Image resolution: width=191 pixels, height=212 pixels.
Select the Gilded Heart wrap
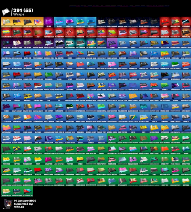(6, 192)
